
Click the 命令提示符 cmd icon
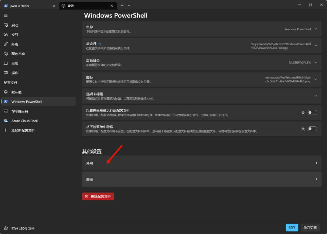pos(6,111)
